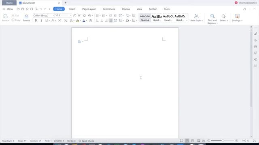The height and width of the screenshot is (145, 259).
Task: Switch to web layout view in status bar
Action: (198, 141)
